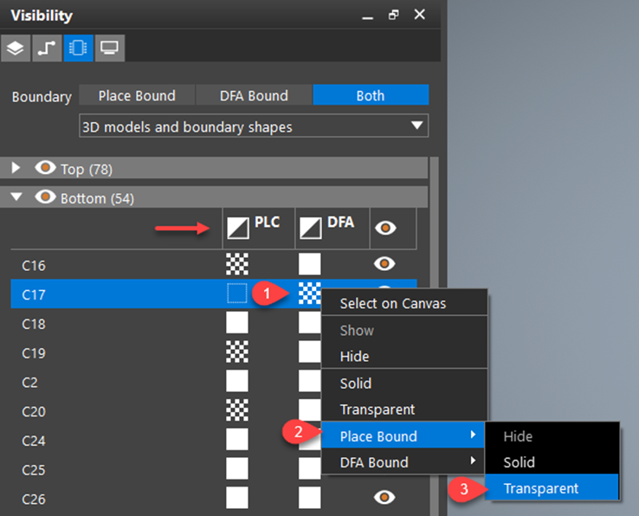Select the Place Bound boundary button
Screen dimensions: 639x516
137,95
